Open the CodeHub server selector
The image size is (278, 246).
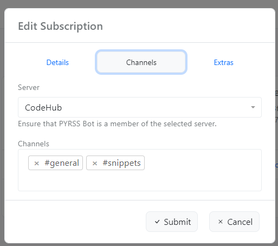pos(140,107)
